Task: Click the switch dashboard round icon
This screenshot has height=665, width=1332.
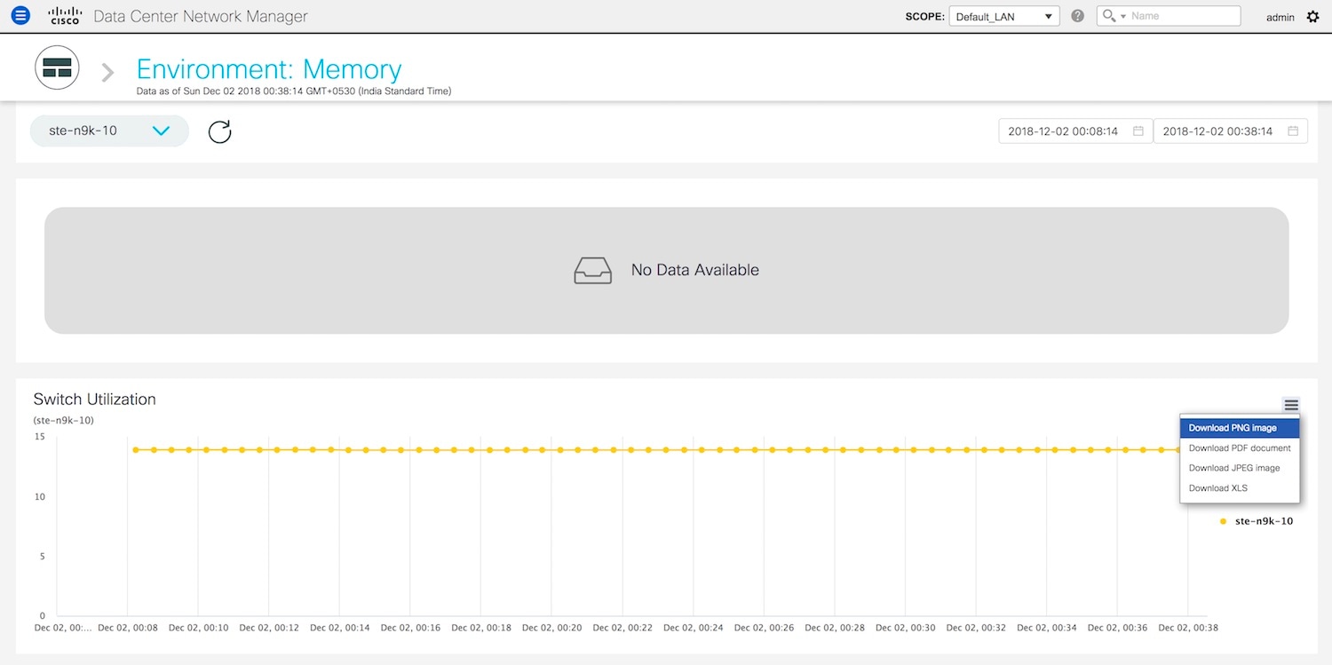Action: point(57,67)
